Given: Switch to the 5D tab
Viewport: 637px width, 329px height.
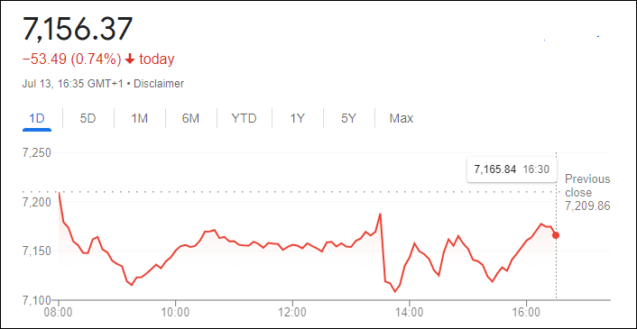Looking at the screenshot, I should [88, 118].
